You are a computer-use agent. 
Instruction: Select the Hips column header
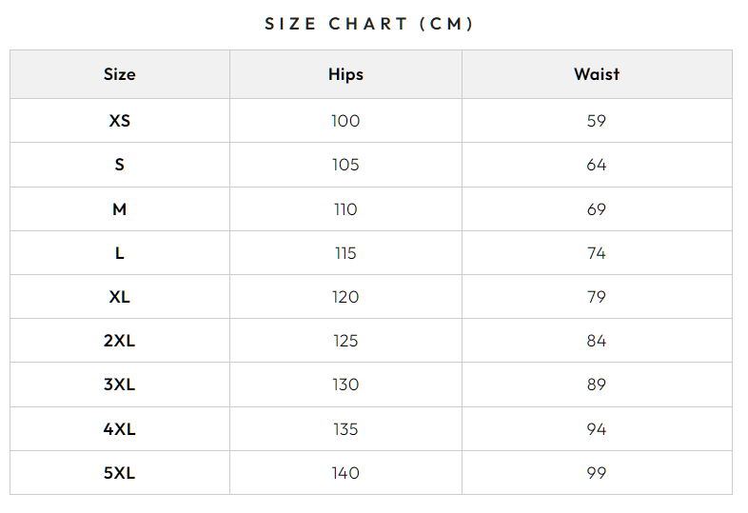[345, 74]
